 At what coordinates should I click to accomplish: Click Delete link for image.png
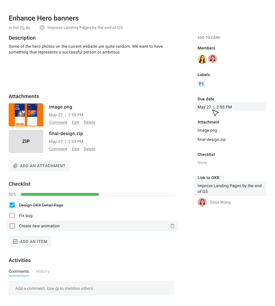90,122
